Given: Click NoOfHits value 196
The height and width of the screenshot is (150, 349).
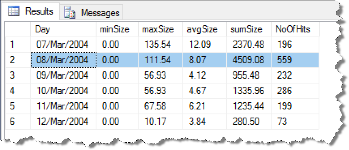Looking at the screenshot, I should click(x=295, y=45).
